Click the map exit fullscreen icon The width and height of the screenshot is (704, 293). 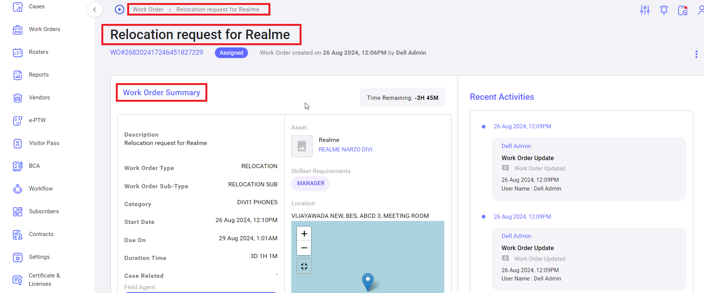pos(304,266)
